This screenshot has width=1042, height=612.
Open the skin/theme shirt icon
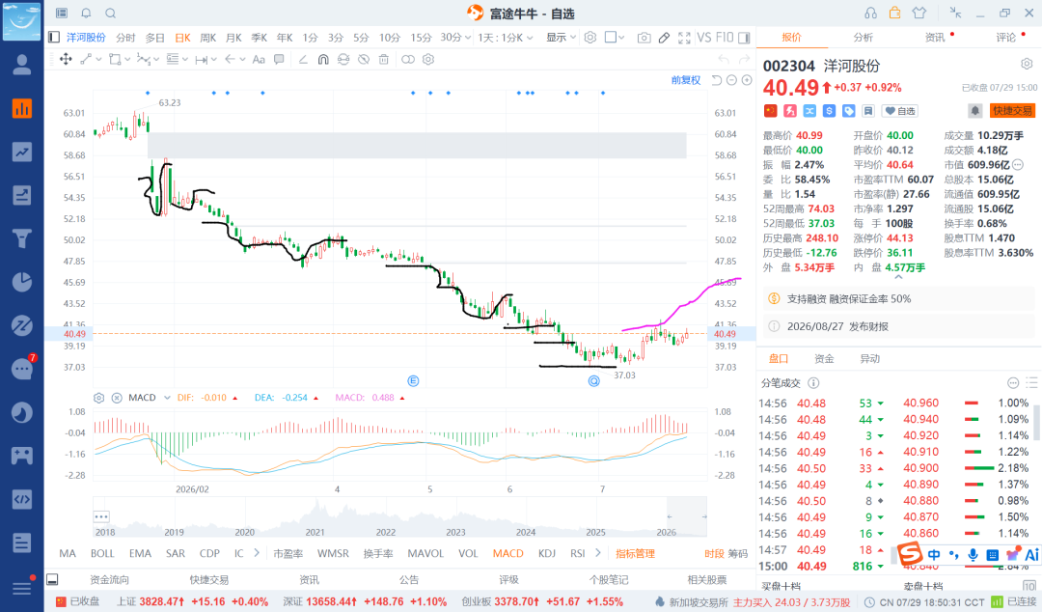[x=919, y=13]
